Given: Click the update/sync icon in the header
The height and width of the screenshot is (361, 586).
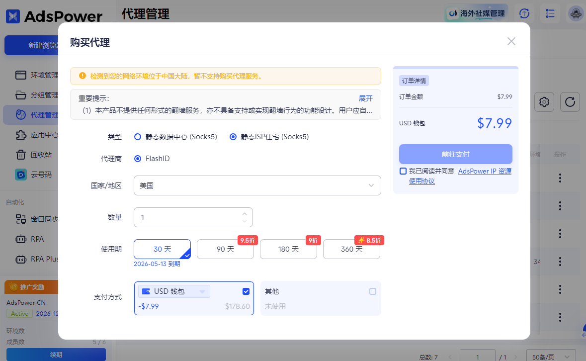Looking at the screenshot, I should [524, 13].
